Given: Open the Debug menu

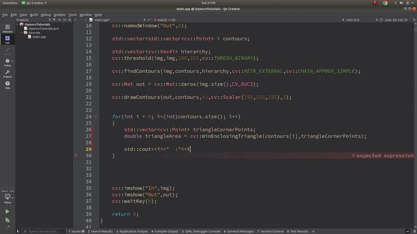Looking at the screenshot, I should tap(46, 15).
